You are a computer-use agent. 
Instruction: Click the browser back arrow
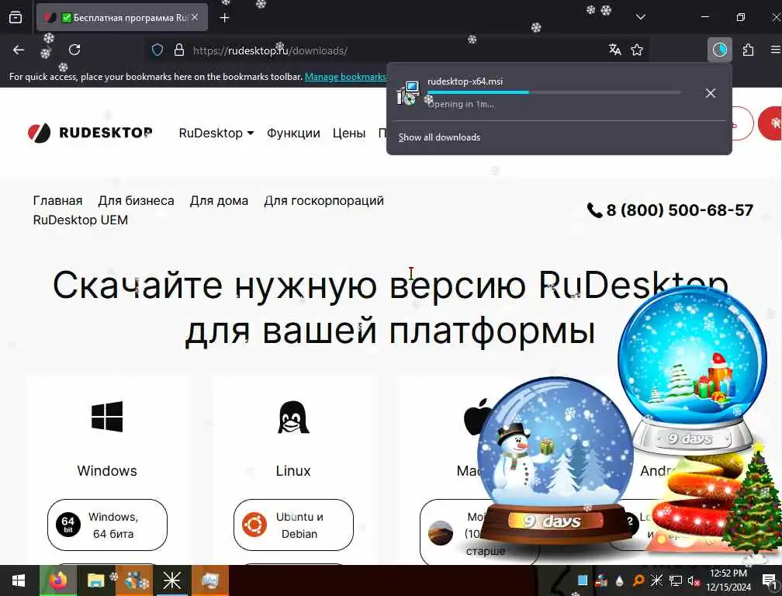[x=19, y=50]
